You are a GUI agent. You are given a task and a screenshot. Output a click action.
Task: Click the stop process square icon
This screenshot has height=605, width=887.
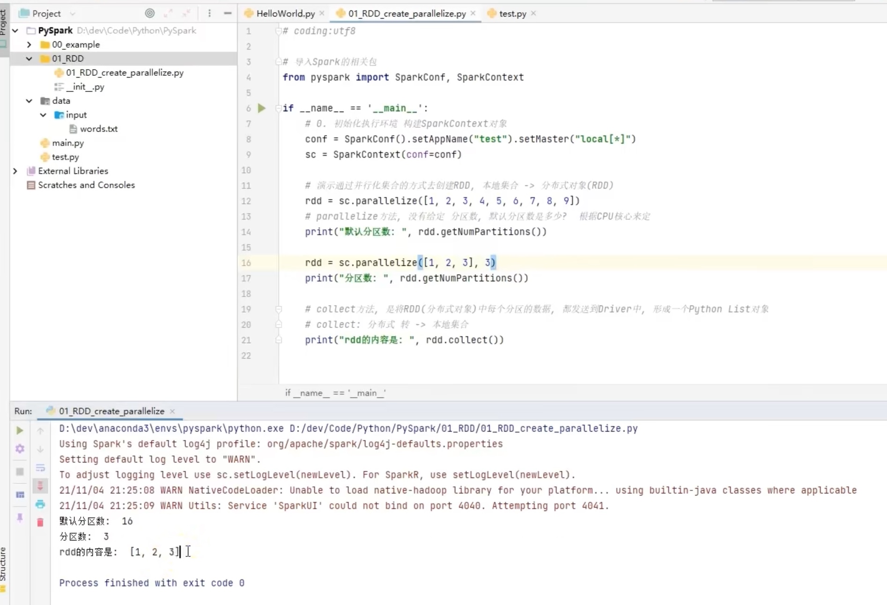(x=20, y=472)
